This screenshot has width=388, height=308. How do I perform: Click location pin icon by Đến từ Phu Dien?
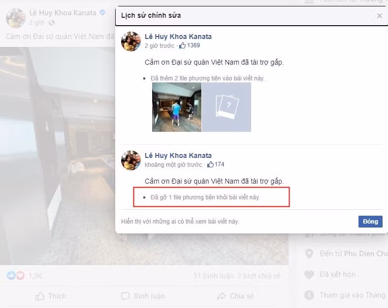[x=309, y=253]
